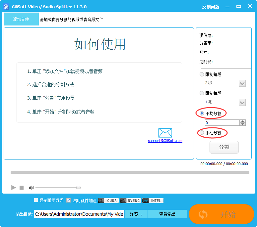Click the CUDA acceleration badge

click(108, 201)
